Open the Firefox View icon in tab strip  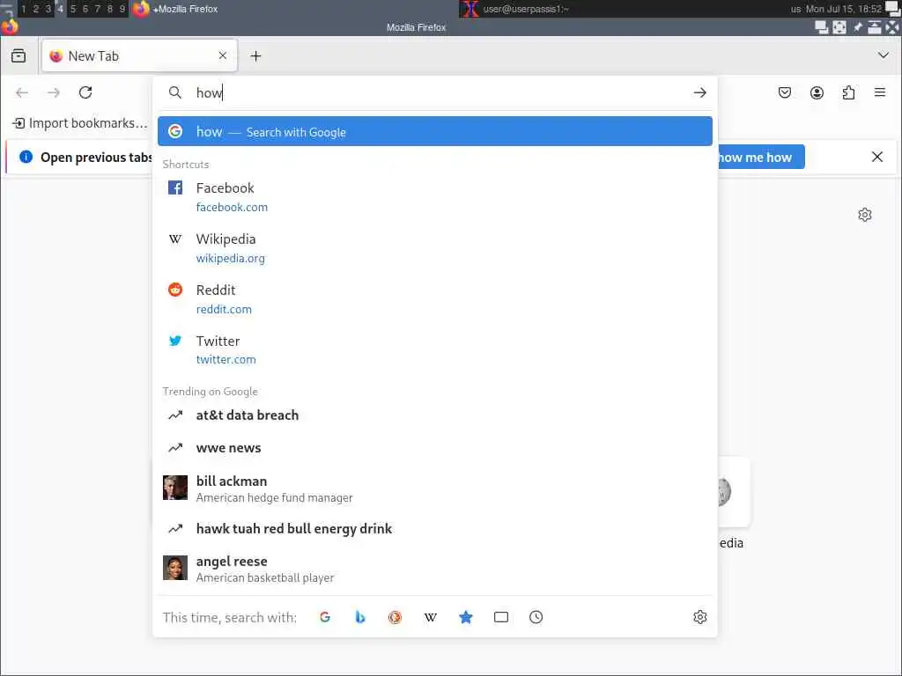18,55
